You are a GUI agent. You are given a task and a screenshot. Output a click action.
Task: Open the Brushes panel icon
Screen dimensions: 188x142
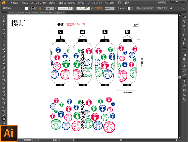pyautogui.click(x=184, y=21)
